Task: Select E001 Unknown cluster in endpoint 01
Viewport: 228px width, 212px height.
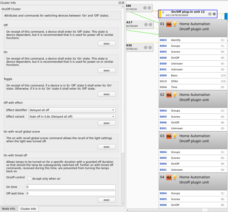Action: click(193, 69)
